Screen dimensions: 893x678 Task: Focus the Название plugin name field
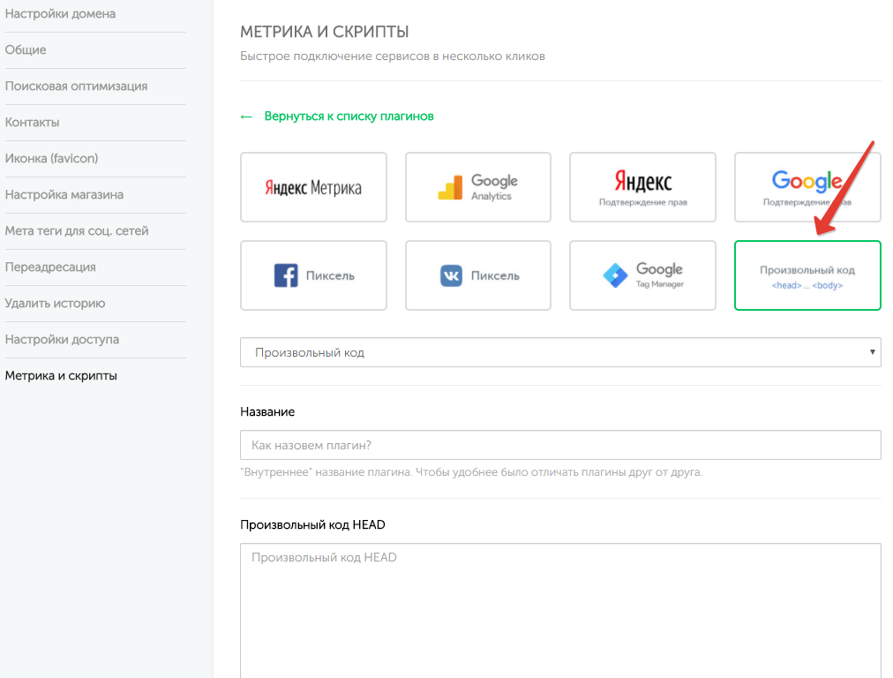coord(560,445)
